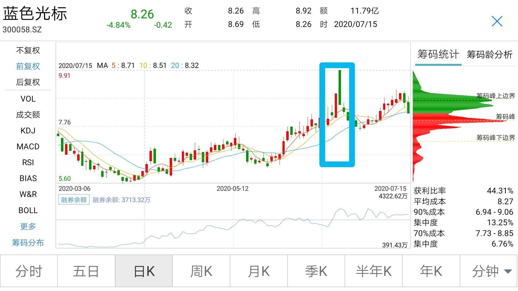Click the 融券余额 label button
518x291 pixels.
74,200
